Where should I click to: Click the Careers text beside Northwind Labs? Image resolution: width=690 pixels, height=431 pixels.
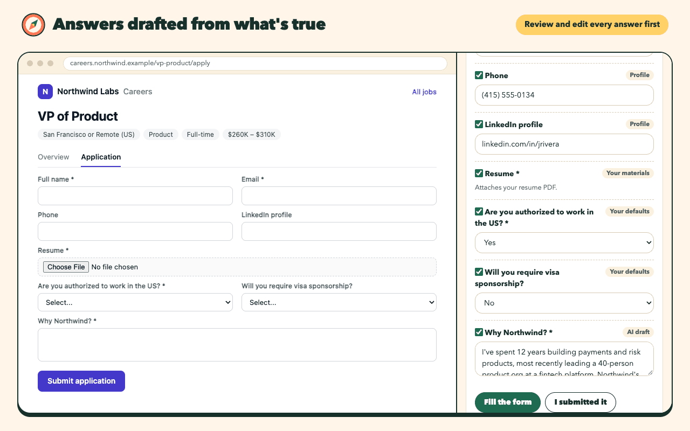click(137, 92)
